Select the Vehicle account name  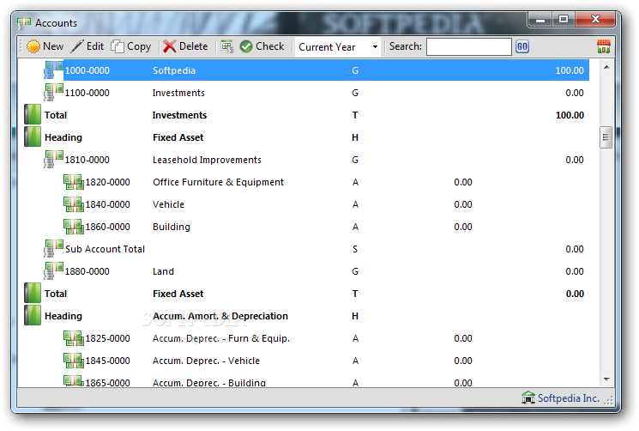168,204
